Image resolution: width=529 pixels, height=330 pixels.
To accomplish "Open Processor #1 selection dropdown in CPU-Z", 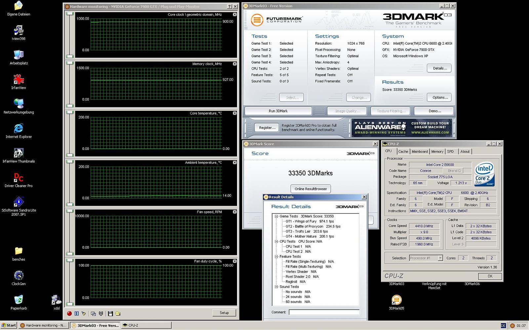I will pos(440,258).
